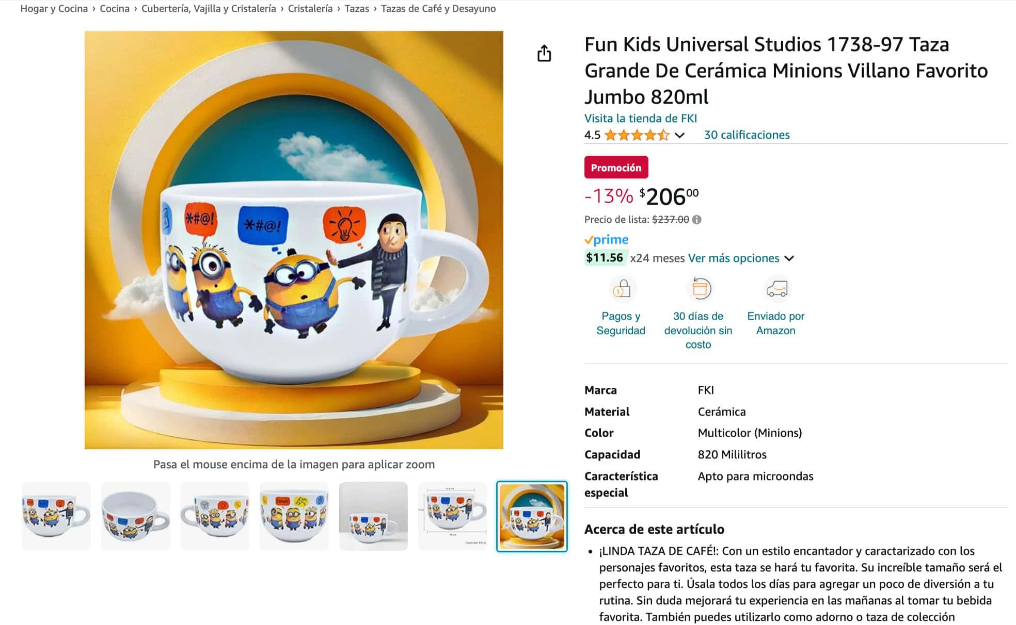1016x625 pixels.
Task: Expand the rating breakdown chevron
Action: [x=680, y=135]
